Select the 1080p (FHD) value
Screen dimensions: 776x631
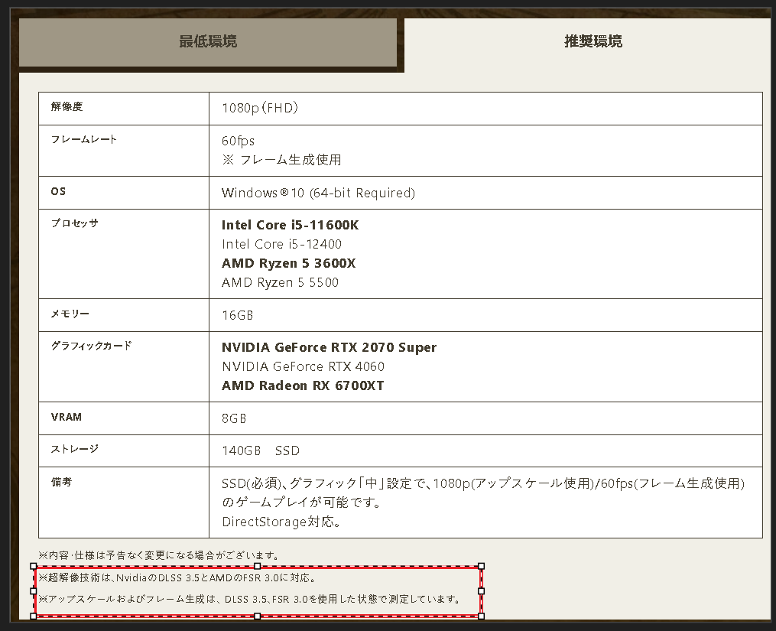point(260,108)
